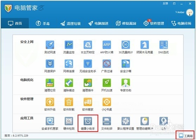Open the 测试网速 speed test tool
Image resolution: width=196 pixels, height=140 pixels.
(x=50, y=47)
